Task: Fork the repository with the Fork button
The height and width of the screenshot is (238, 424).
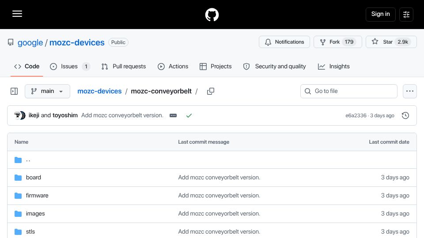Action: pos(338,42)
